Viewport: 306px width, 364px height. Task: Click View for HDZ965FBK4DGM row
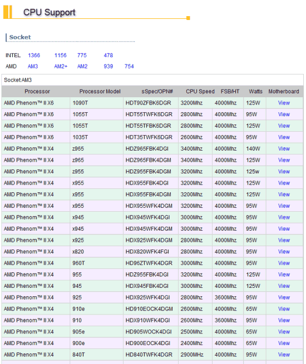(284, 160)
